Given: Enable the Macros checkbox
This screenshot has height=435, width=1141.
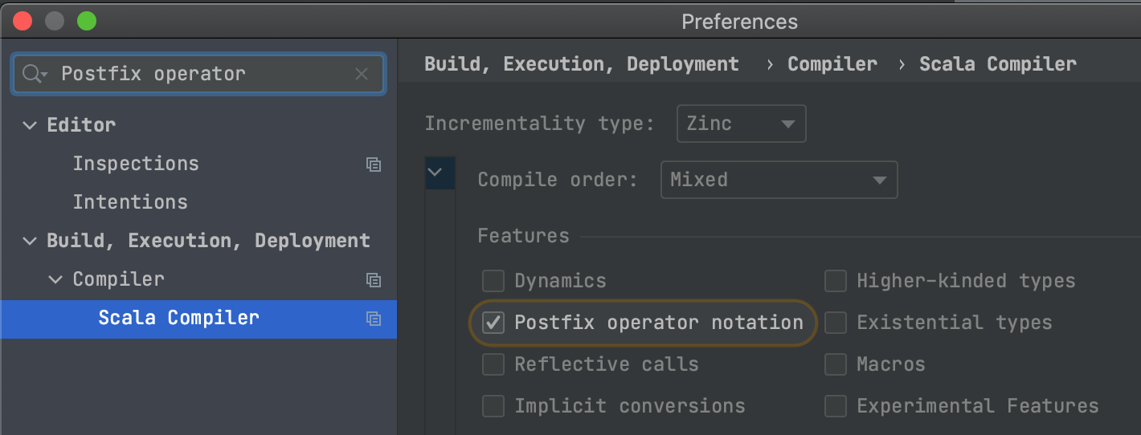Looking at the screenshot, I should (x=836, y=364).
